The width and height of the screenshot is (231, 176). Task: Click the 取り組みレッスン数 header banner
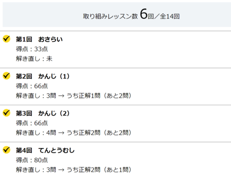117,15
